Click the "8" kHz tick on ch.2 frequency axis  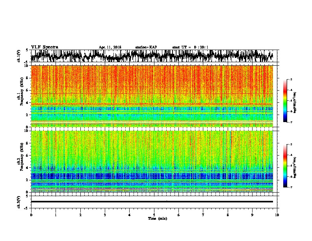[x=28, y=143]
